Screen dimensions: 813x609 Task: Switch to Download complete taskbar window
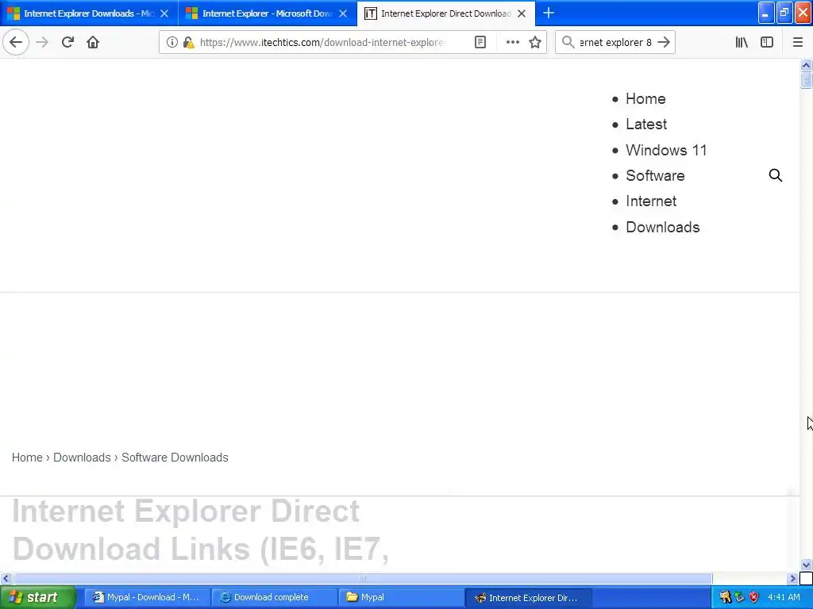(274, 597)
